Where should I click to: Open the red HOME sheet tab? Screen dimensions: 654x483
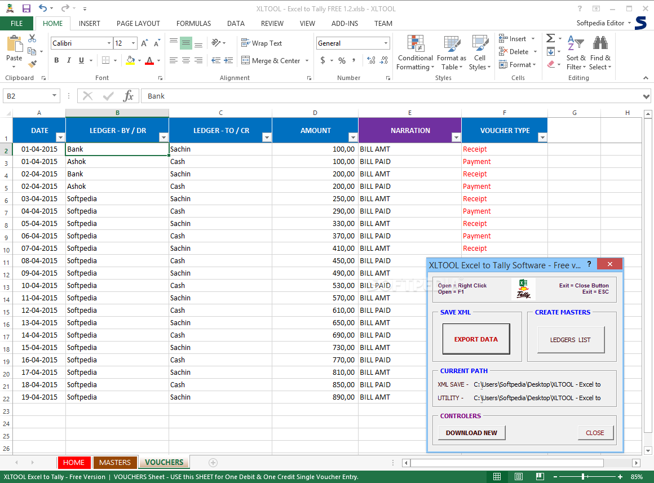[74, 462]
